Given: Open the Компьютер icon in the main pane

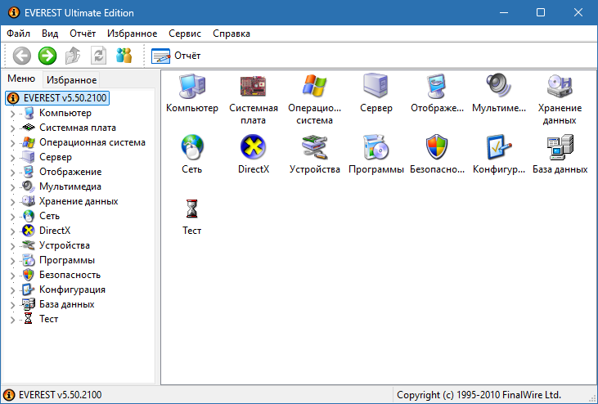Looking at the screenshot, I should pos(192,86).
